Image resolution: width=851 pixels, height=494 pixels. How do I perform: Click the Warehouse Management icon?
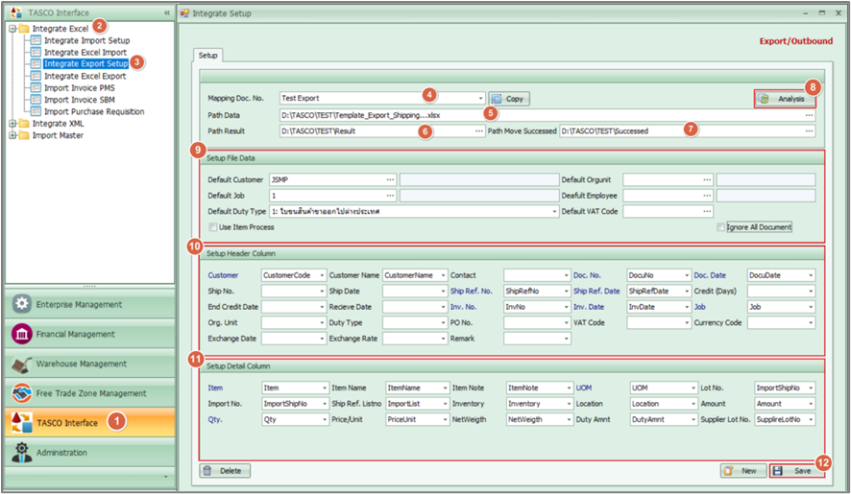tap(21, 365)
